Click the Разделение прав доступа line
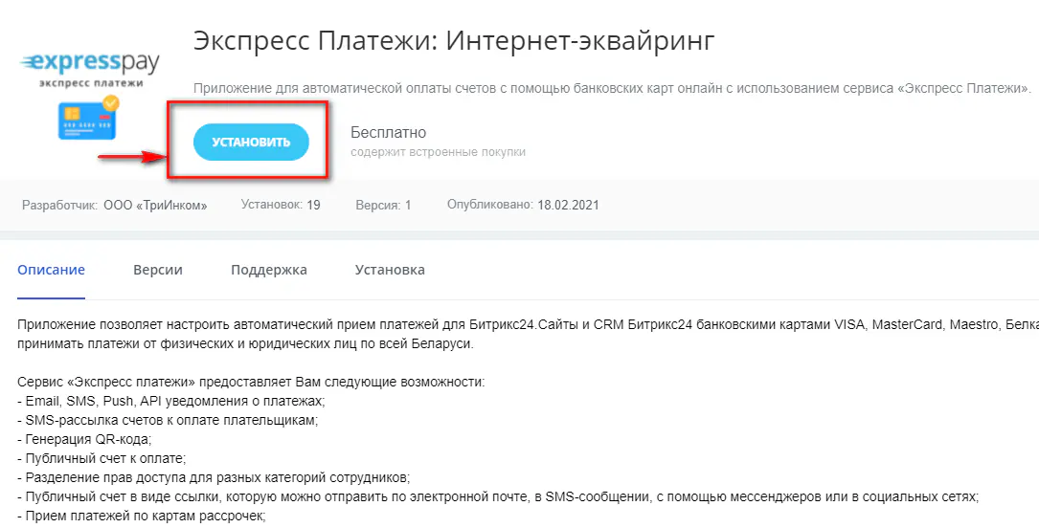The height and width of the screenshot is (528, 1039). pos(215,477)
